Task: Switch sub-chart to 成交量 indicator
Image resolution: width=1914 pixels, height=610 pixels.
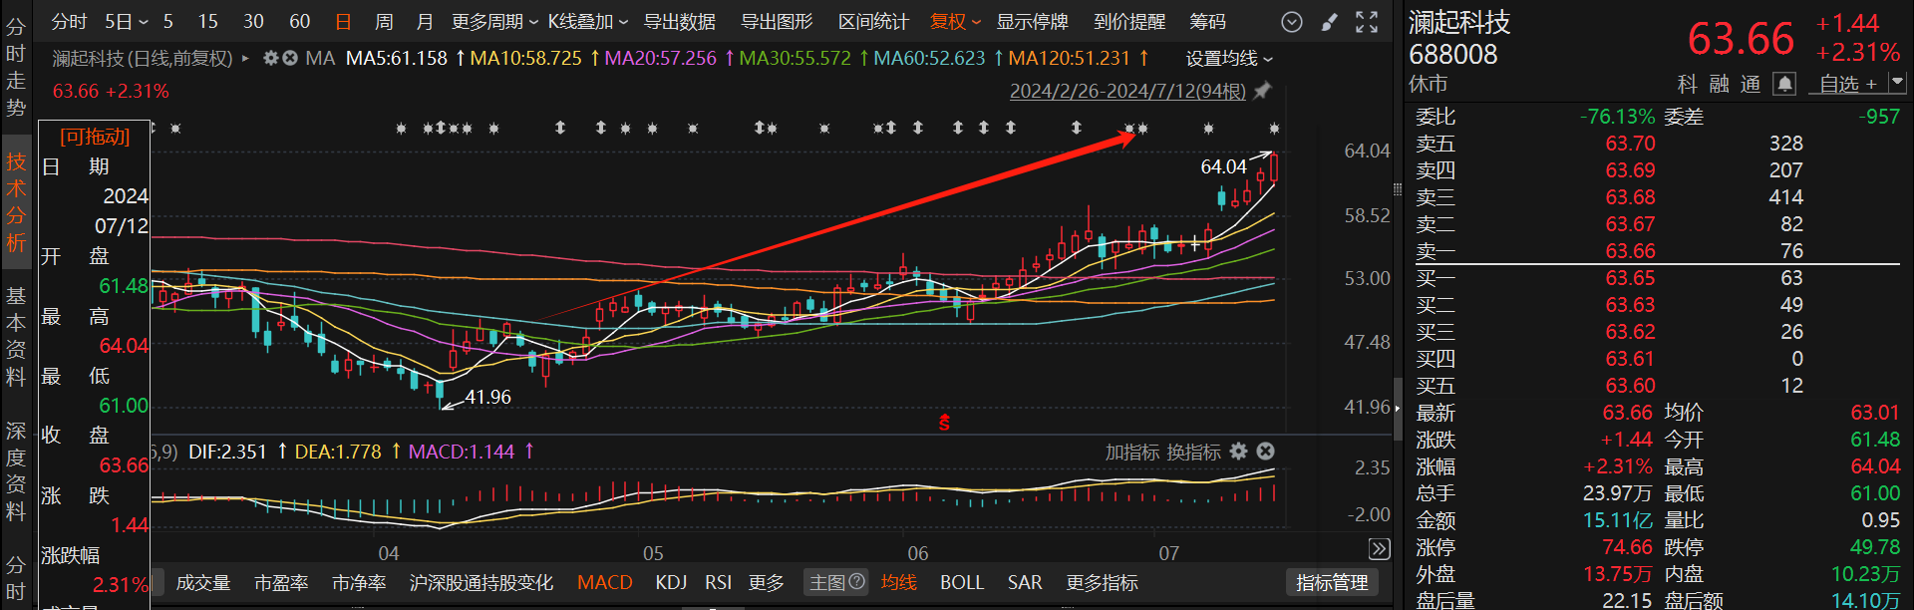Action: 203,582
